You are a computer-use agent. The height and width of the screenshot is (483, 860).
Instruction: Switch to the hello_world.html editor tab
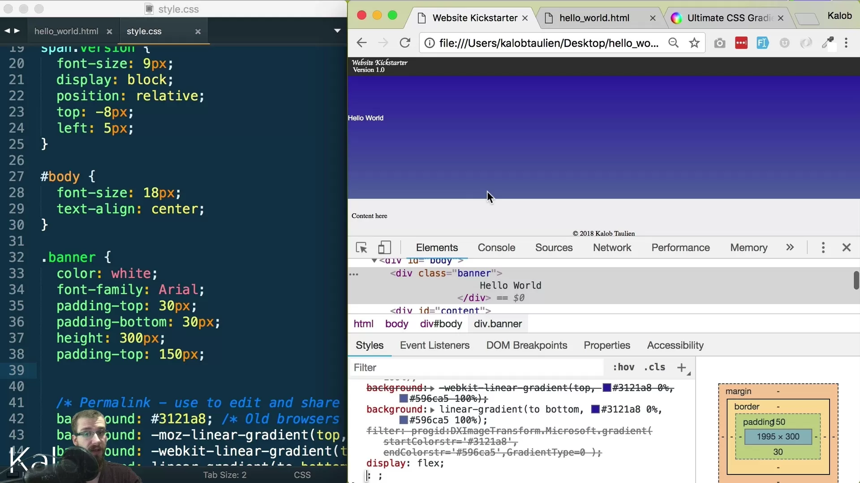pyautogui.click(x=66, y=31)
